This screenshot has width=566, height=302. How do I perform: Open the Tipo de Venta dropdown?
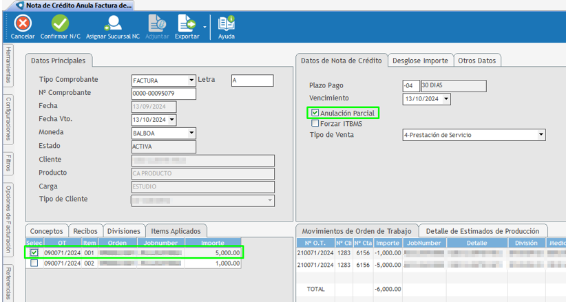(x=540, y=136)
